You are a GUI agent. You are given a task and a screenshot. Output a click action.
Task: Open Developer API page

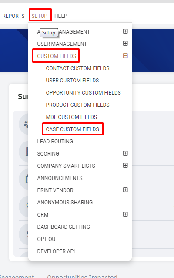tap(56, 251)
